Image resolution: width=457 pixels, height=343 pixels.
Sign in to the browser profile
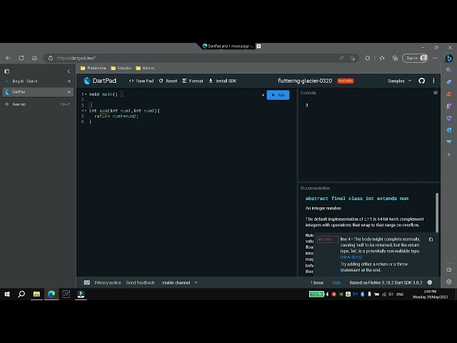(x=415, y=58)
